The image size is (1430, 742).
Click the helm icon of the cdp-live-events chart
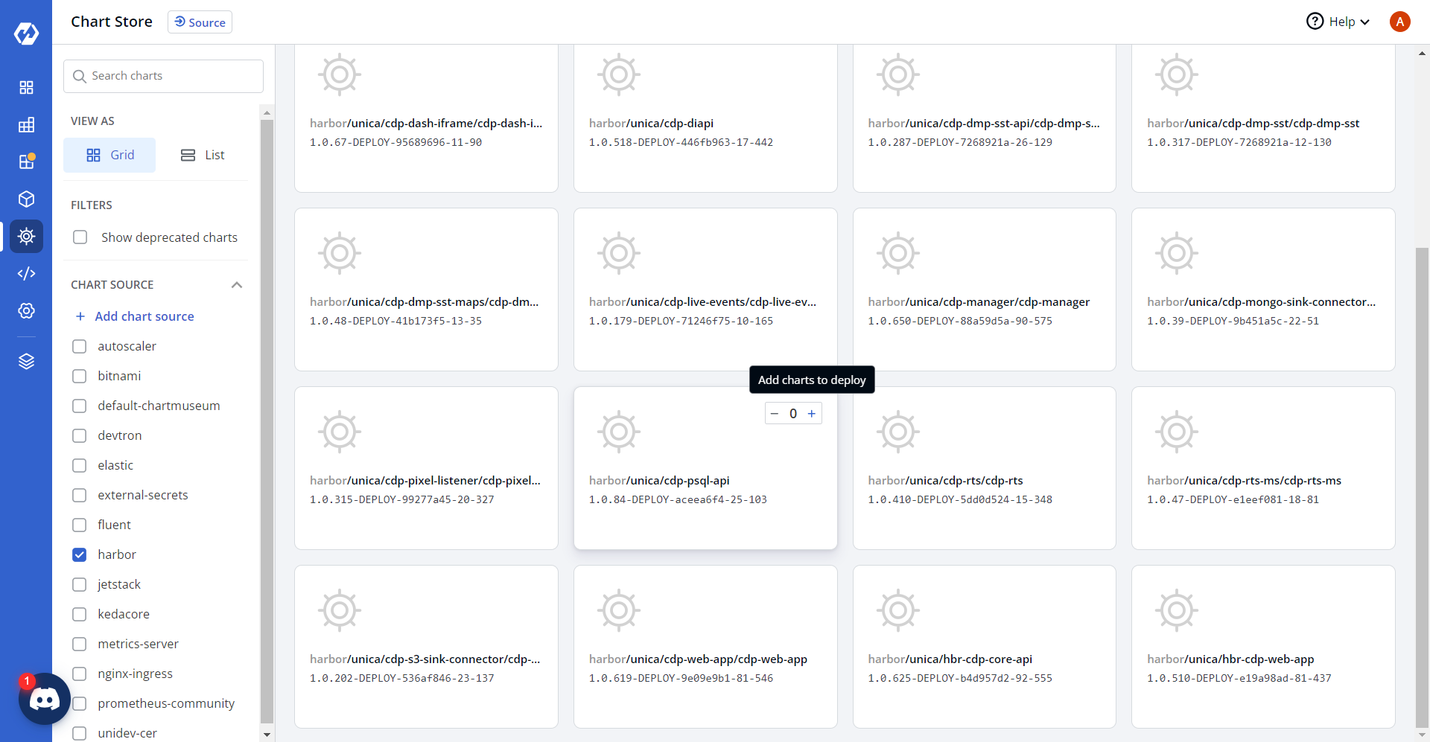point(619,253)
